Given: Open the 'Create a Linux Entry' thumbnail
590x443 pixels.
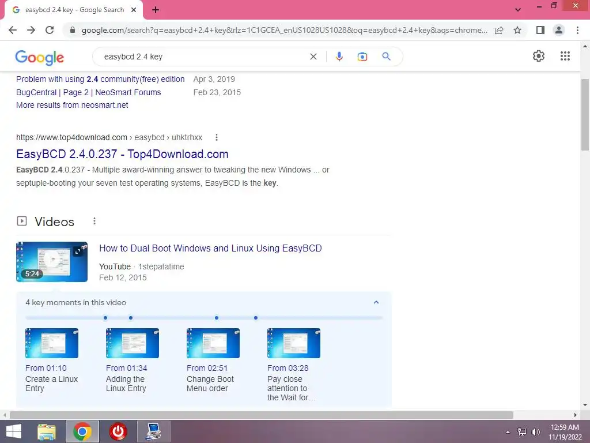Looking at the screenshot, I should pos(52,343).
